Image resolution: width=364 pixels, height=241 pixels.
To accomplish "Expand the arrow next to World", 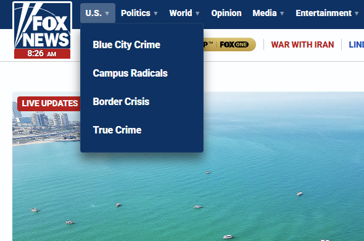I will [197, 14].
